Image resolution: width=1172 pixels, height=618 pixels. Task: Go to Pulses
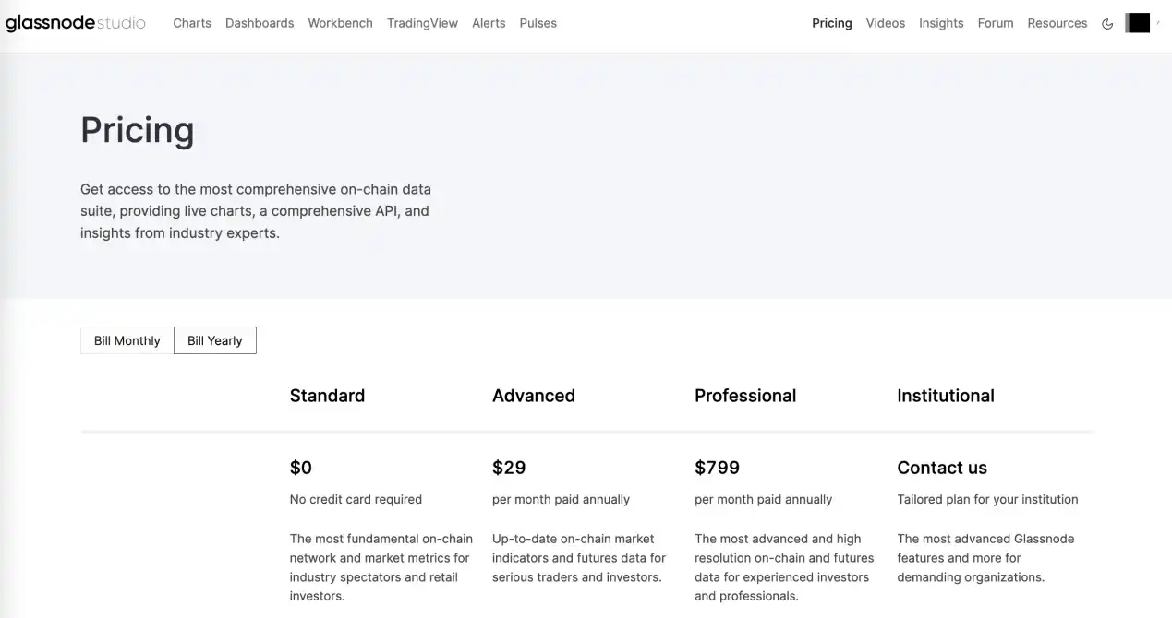coord(538,23)
